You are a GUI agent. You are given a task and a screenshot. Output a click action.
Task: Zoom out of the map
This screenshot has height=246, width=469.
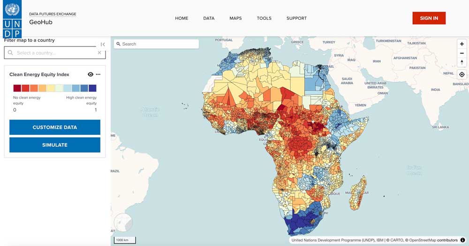[462, 53]
